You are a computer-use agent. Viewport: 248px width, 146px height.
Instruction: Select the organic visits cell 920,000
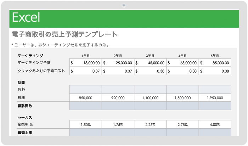pyautogui.click(x=118, y=97)
